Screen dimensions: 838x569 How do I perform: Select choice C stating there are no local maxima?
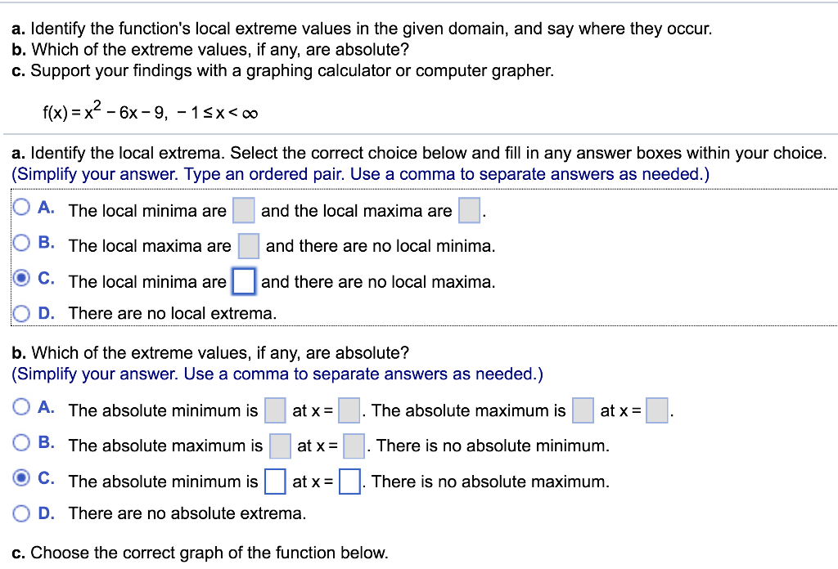[22, 278]
